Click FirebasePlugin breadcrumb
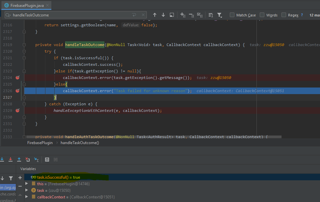Image resolution: width=320 pixels, height=202 pixels. click(x=40, y=143)
